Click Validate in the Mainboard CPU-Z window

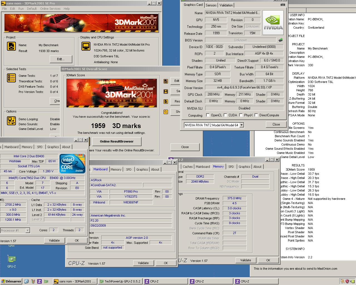coord(143,263)
